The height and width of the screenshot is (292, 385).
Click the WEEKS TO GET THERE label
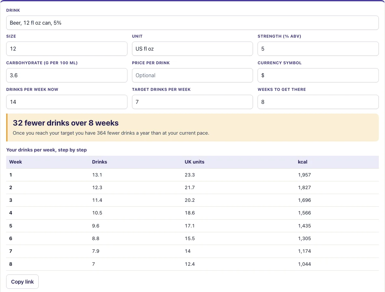click(282, 90)
